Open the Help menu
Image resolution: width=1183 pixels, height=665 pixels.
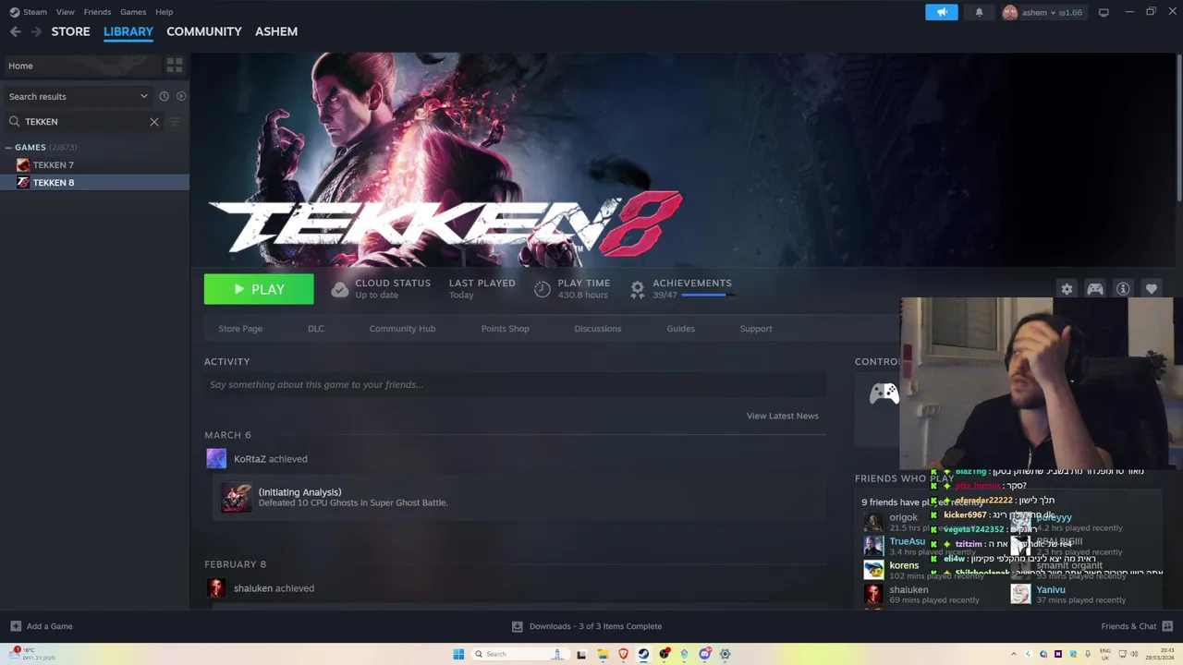pyautogui.click(x=165, y=12)
